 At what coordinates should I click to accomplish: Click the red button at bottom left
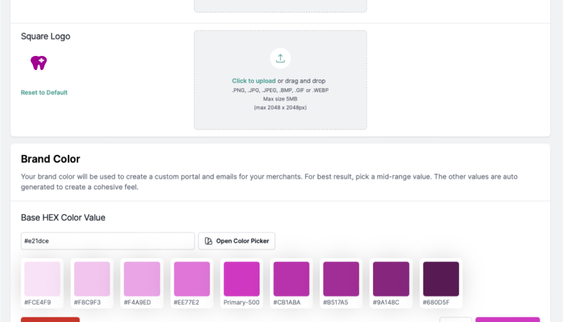tap(50, 319)
